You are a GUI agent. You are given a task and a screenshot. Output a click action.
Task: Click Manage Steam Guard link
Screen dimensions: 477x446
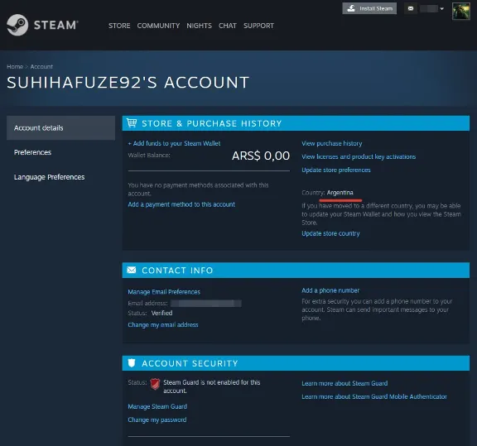pyautogui.click(x=157, y=406)
